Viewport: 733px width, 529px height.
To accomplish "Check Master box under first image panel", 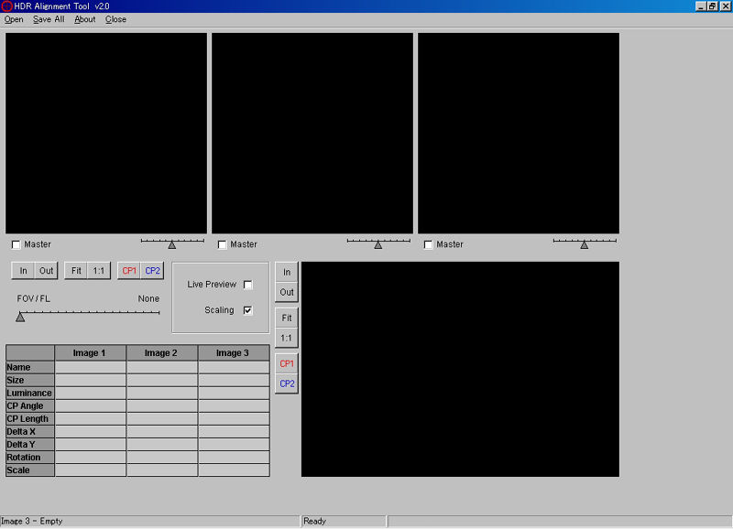I will coord(16,244).
